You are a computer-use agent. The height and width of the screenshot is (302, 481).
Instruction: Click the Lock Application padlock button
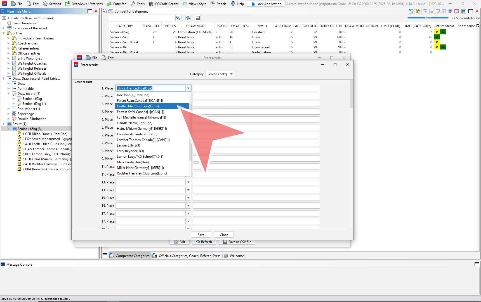point(266,4)
